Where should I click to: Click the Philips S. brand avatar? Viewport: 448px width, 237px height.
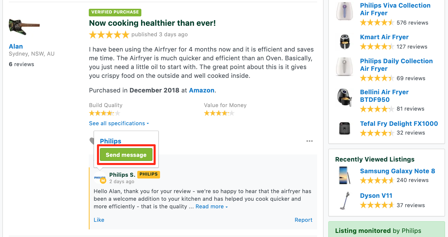click(x=100, y=178)
